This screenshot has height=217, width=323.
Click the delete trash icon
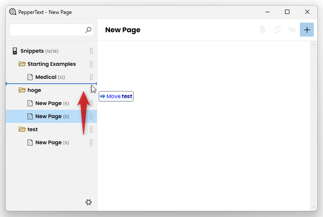click(x=262, y=30)
